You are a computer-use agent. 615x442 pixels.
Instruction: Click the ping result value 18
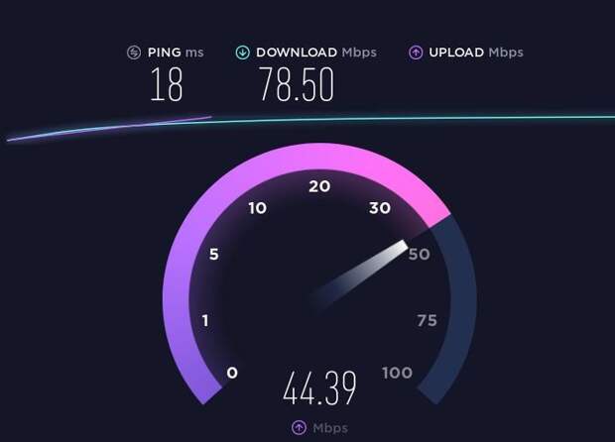(x=167, y=84)
